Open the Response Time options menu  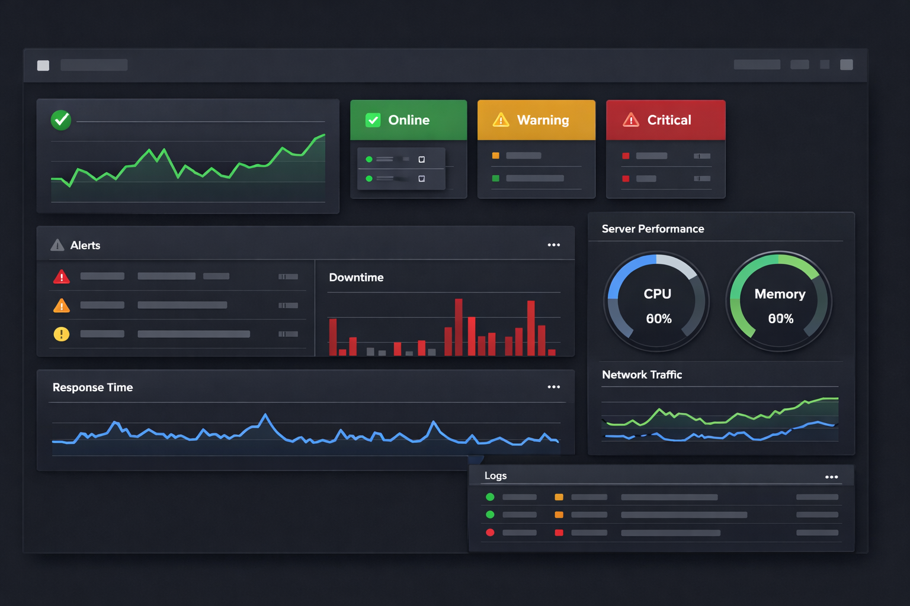(x=554, y=386)
